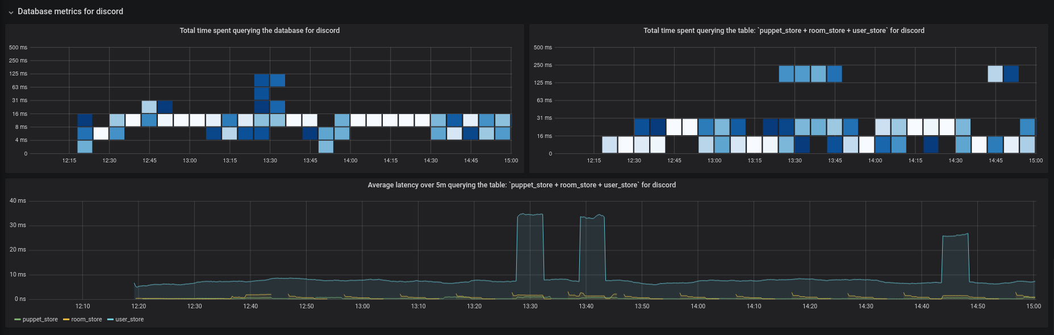Open panel menu for the puppet_store + room_store + user_store heatmap title
The image size is (1054, 335).
pos(784,31)
